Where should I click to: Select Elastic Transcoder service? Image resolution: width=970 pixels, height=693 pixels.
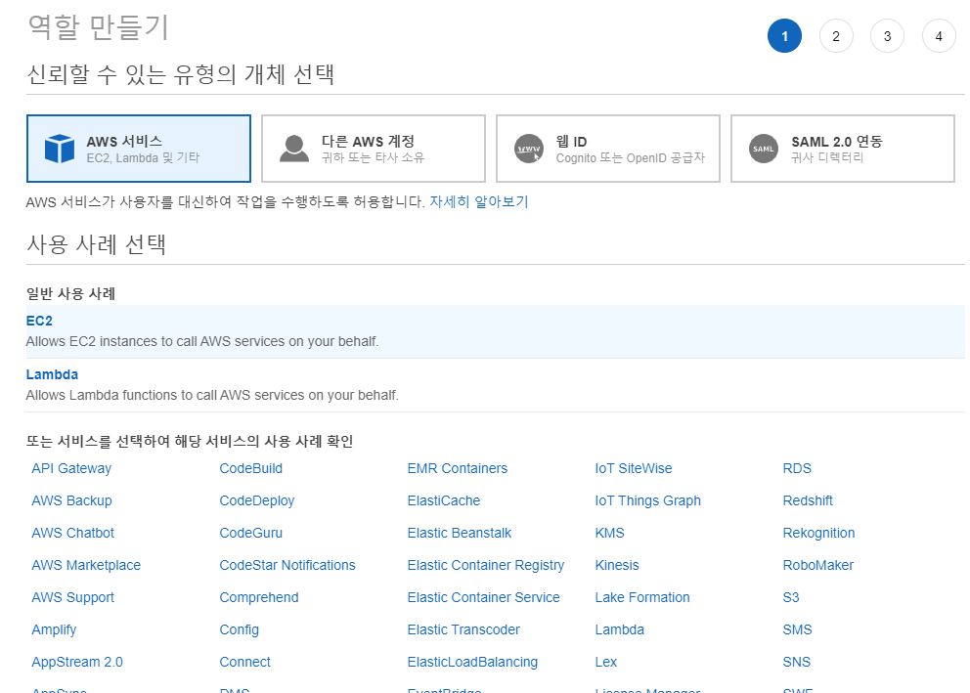(463, 629)
